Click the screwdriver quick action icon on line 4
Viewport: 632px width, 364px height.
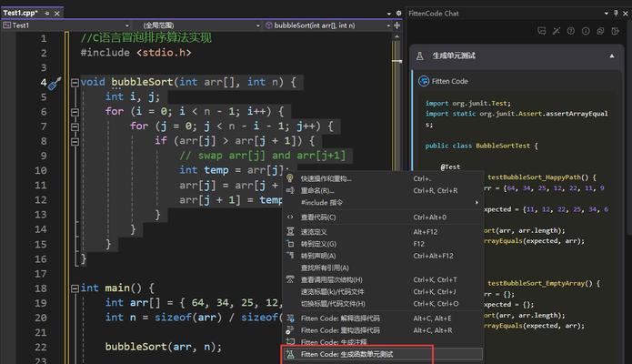[55, 84]
